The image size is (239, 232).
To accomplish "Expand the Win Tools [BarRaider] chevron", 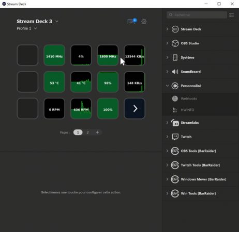I will pyautogui.click(x=167, y=193).
